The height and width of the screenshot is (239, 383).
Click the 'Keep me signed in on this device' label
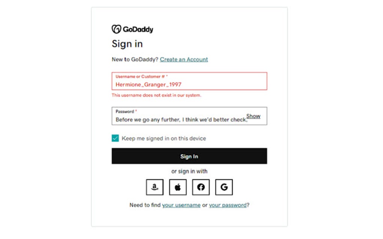pos(164,138)
